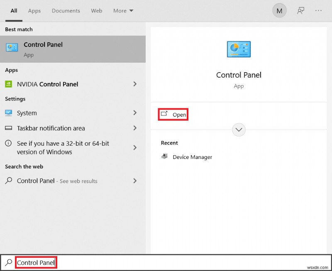Click the search magnifier icon
332x271 pixels.
tap(8, 262)
